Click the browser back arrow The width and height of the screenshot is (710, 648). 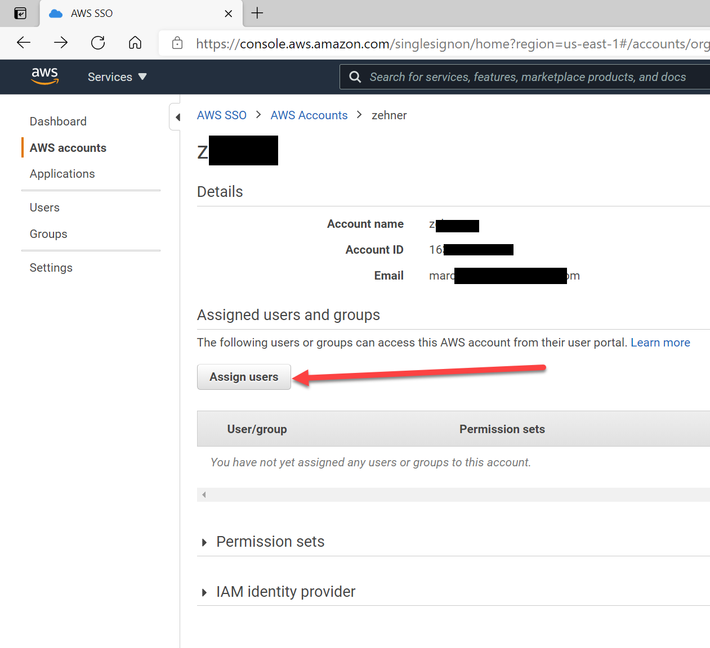24,43
